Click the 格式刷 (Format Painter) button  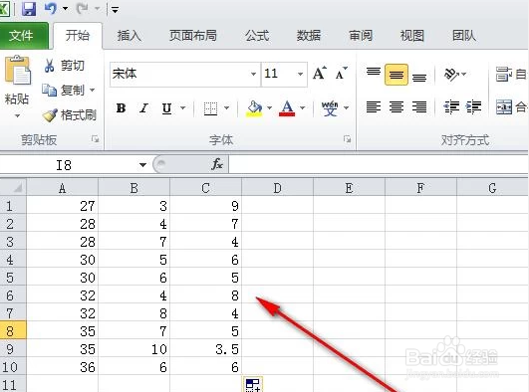click(x=69, y=115)
